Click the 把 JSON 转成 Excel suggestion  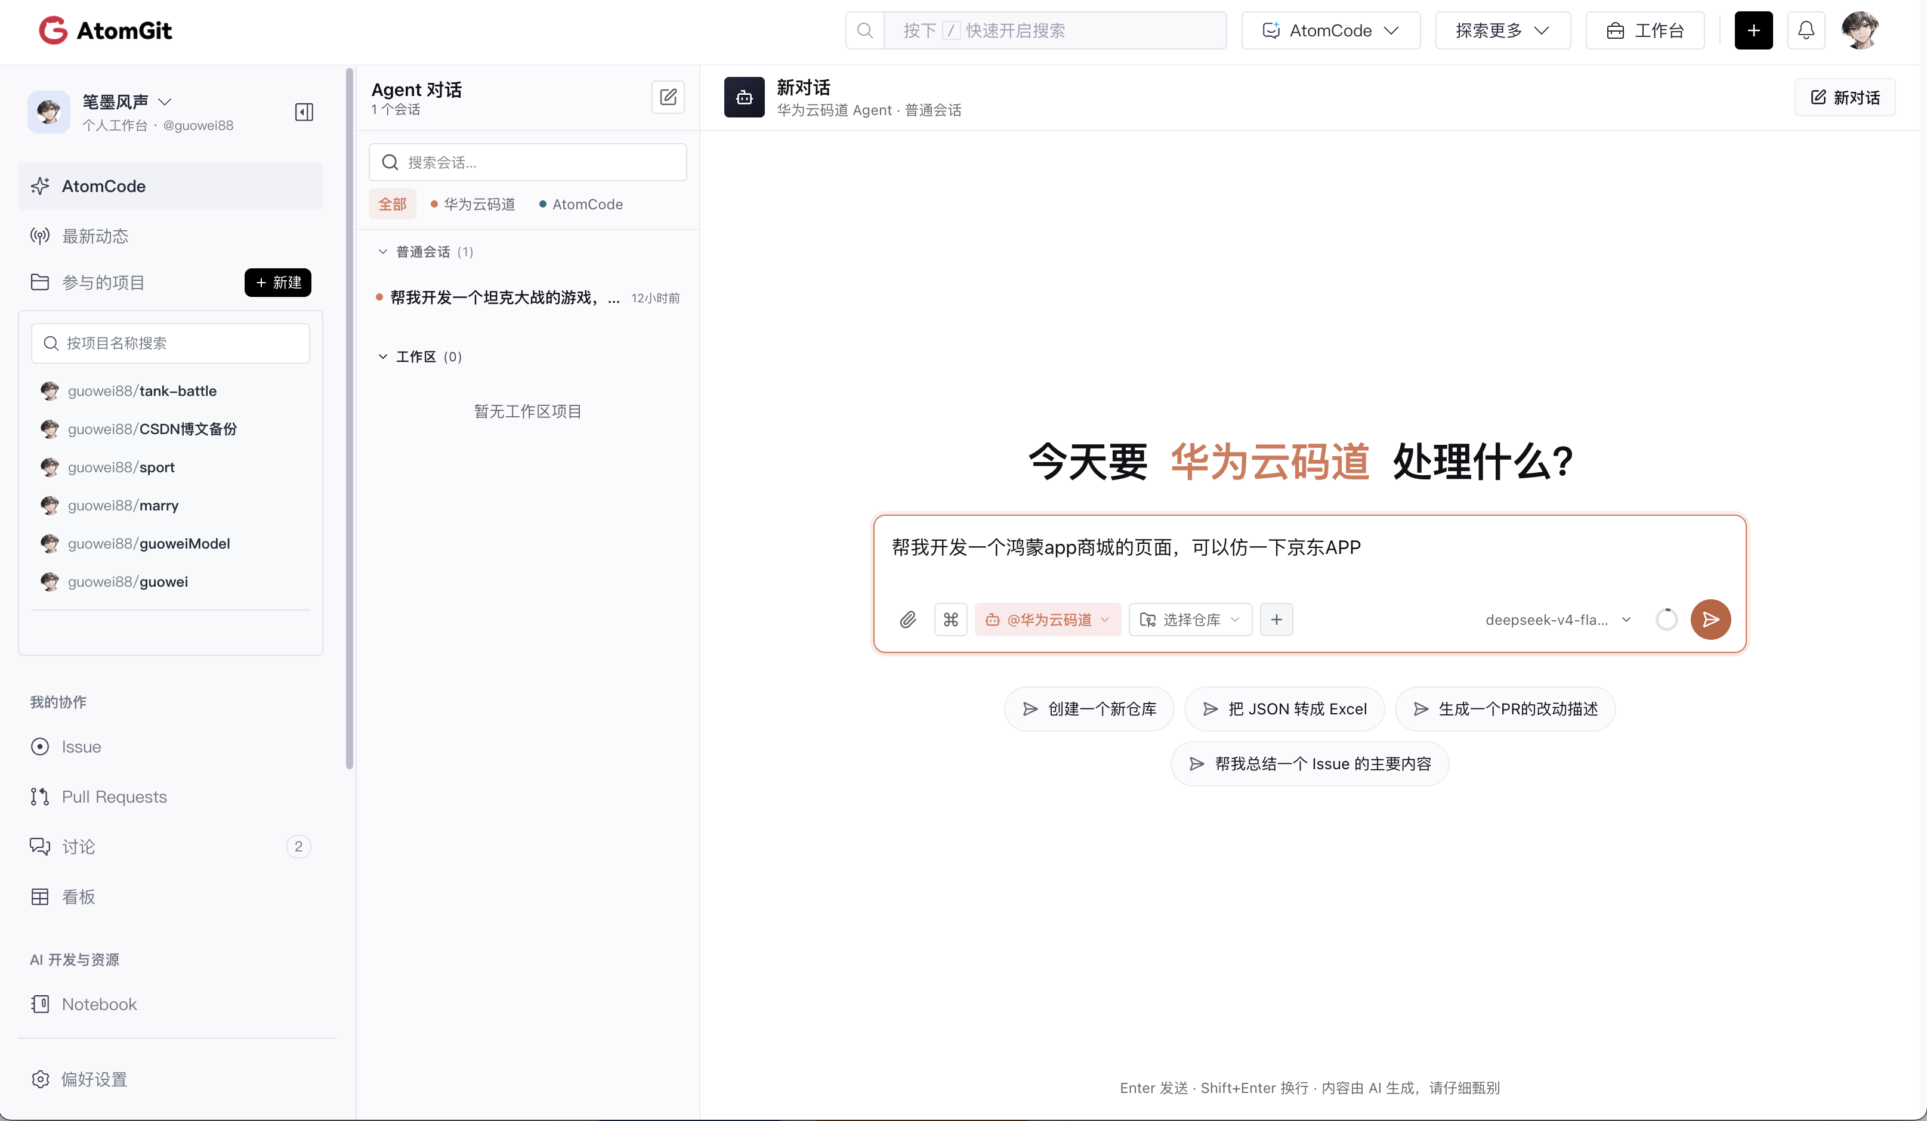pos(1284,709)
